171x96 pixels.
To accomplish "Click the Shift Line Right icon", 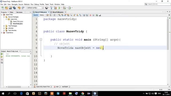I will tap(87, 15).
